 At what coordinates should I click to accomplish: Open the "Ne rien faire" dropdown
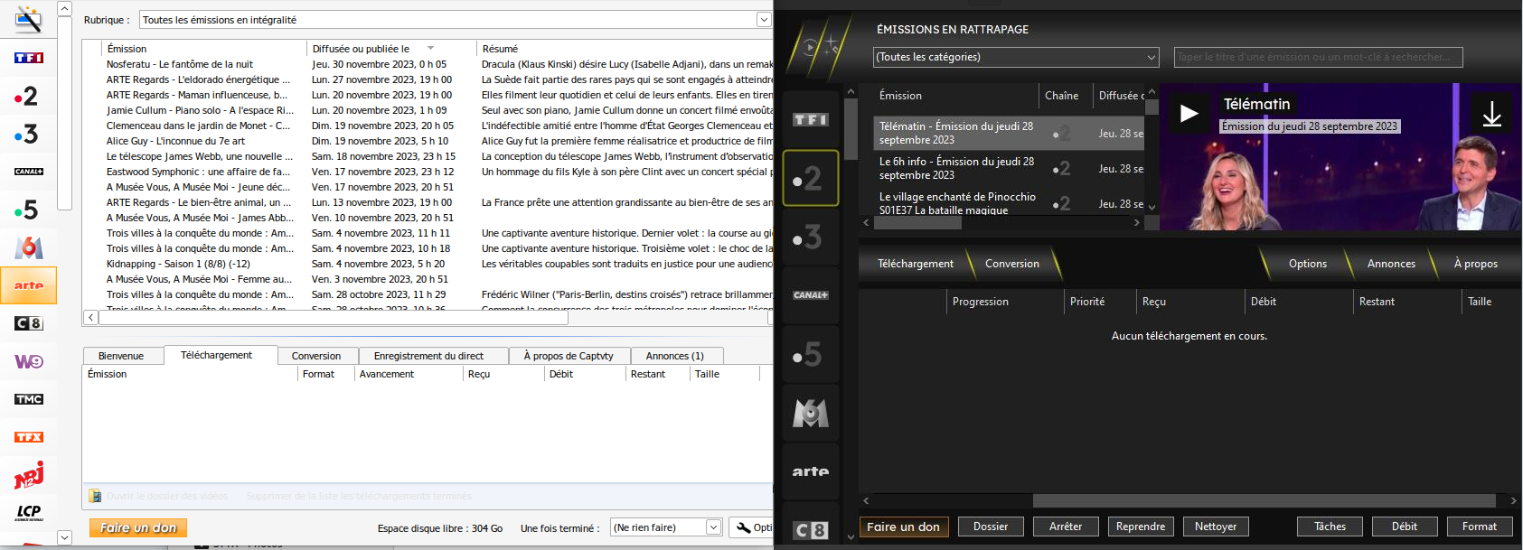(713, 527)
